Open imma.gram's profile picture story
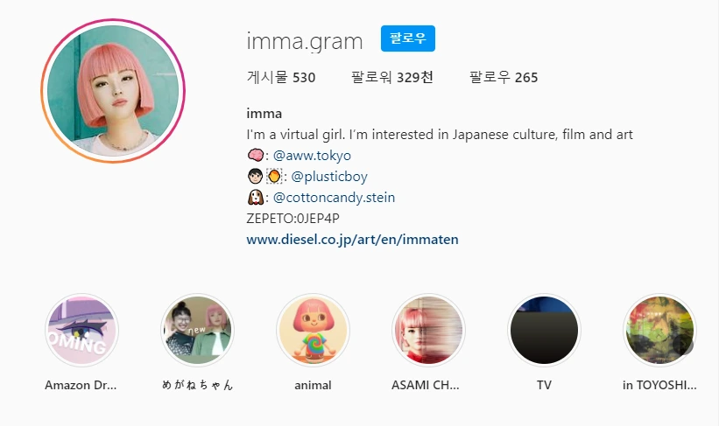Image resolution: width=719 pixels, height=426 pixels. pyautogui.click(x=113, y=91)
